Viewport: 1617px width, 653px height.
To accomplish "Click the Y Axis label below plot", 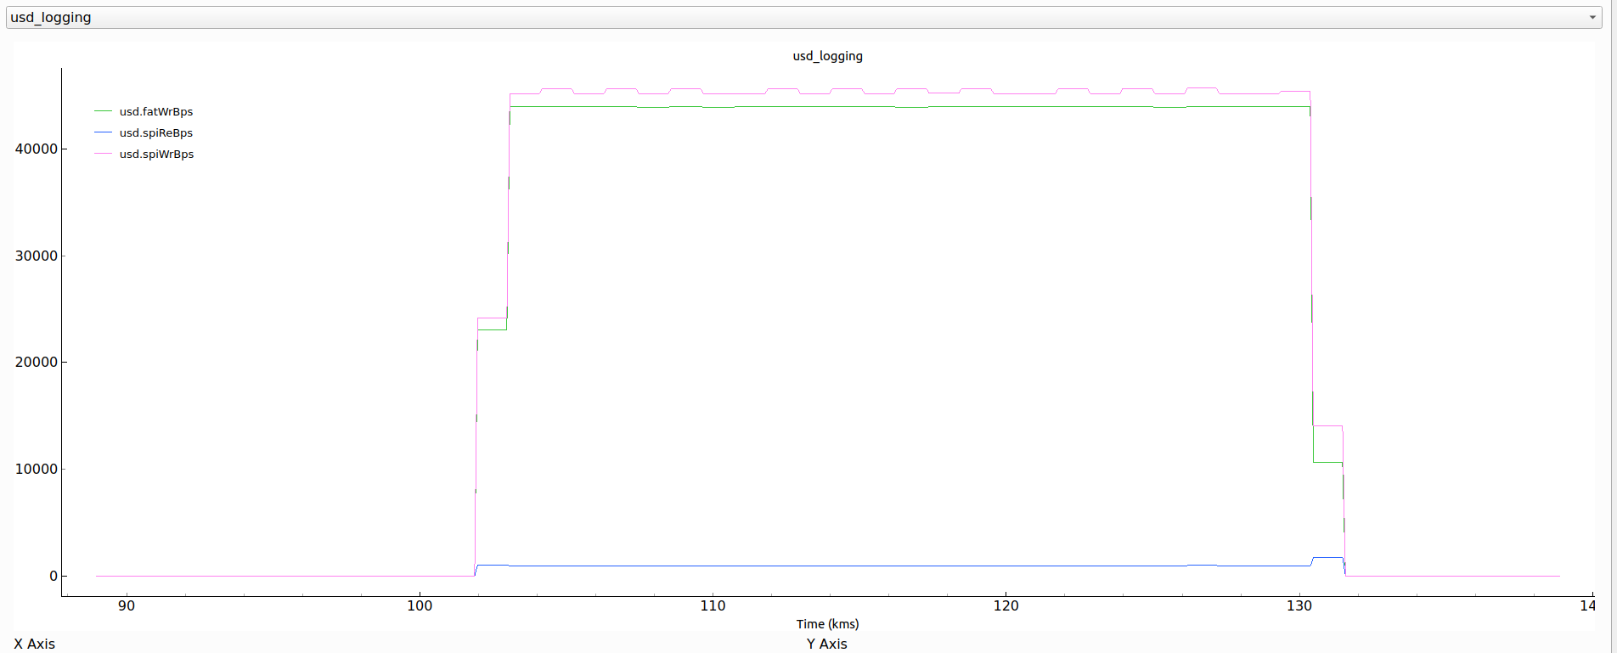I will click(x=826, y=644).
